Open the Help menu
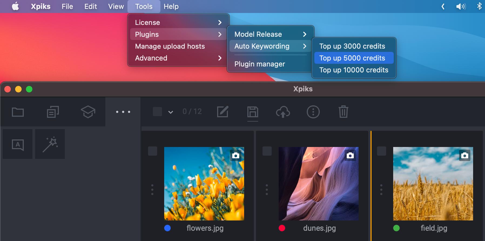This screenshot has width=485, height=241. 171,6
